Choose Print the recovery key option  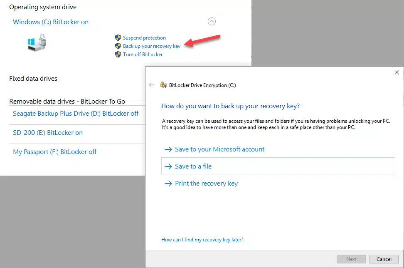pyautogui.click(x=206, y=184)
